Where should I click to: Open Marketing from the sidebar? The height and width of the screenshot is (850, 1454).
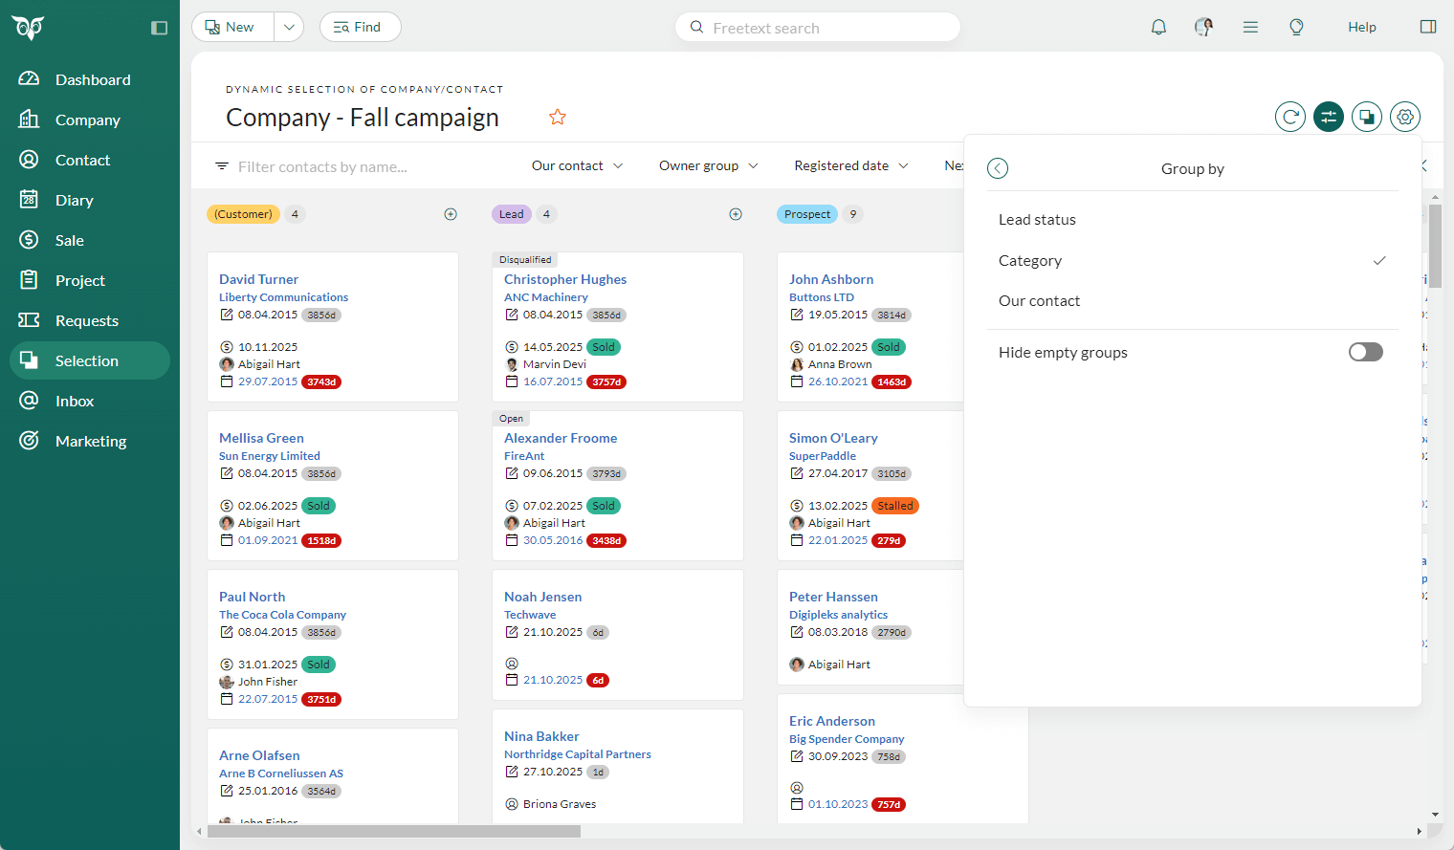point(90,441)
